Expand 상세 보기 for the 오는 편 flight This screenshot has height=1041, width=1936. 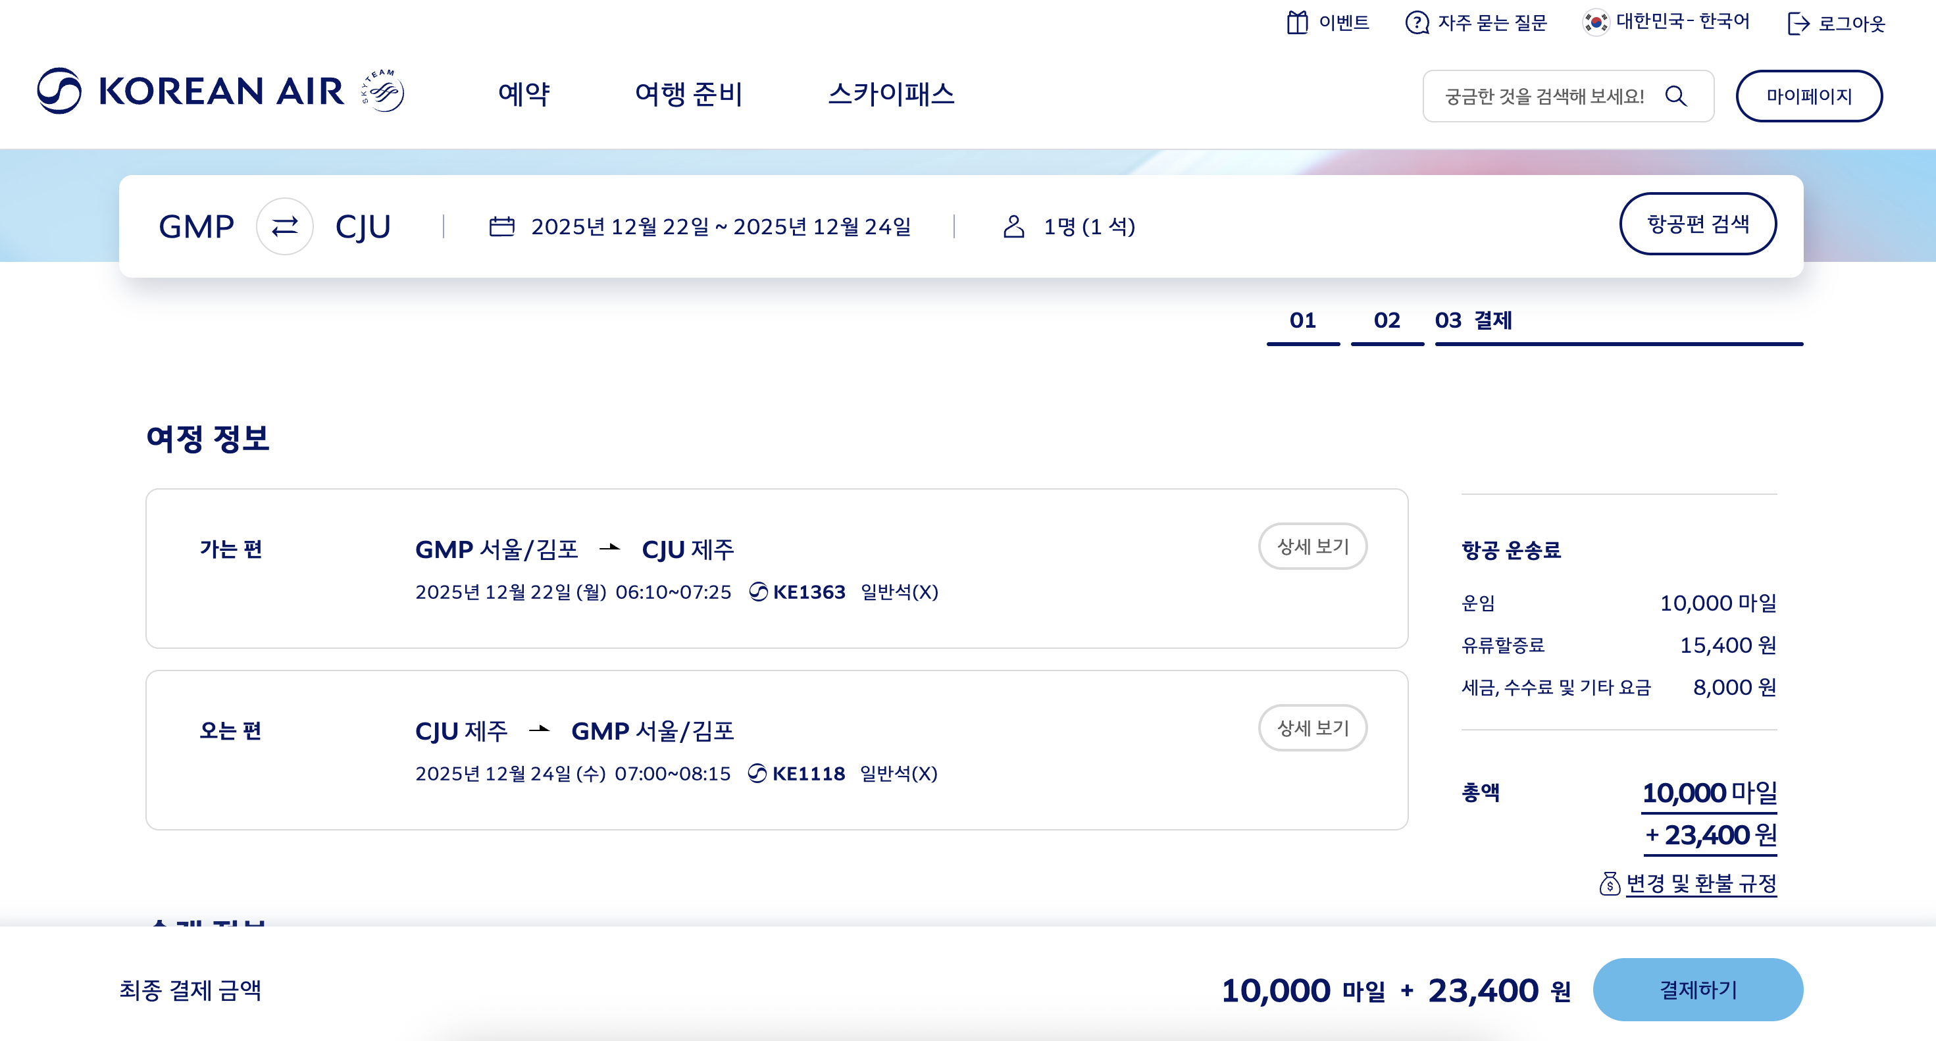tap(1312, 728)
